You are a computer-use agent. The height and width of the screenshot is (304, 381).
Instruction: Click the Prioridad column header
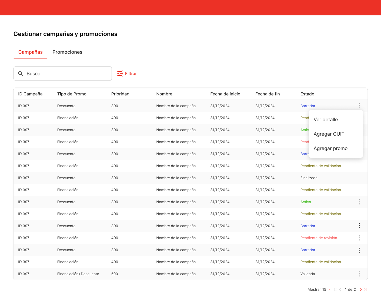[x=120, y=94]
